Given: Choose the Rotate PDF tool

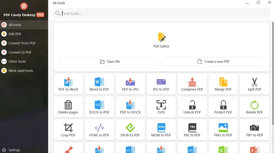Looking at the screenshot, I should point(254,107).
